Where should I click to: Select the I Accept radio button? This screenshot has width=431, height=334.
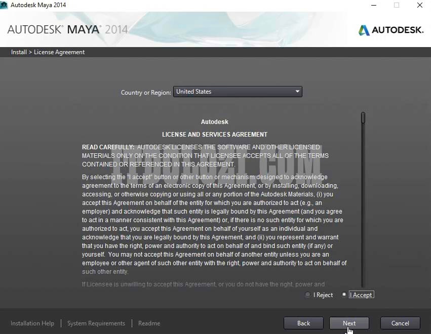[344, 295]
